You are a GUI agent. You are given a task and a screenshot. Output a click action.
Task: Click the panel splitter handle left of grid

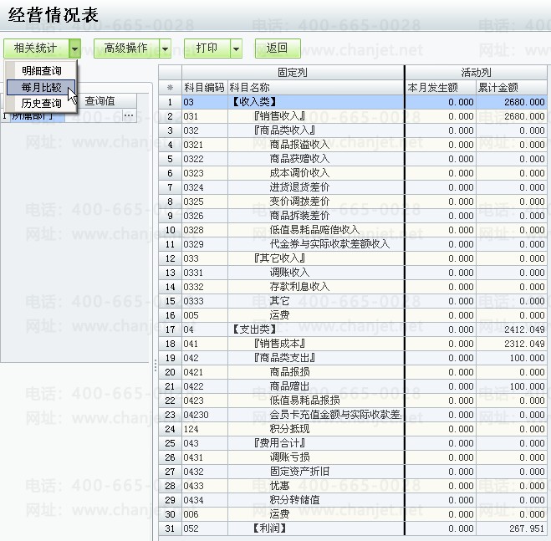(156, 365)
